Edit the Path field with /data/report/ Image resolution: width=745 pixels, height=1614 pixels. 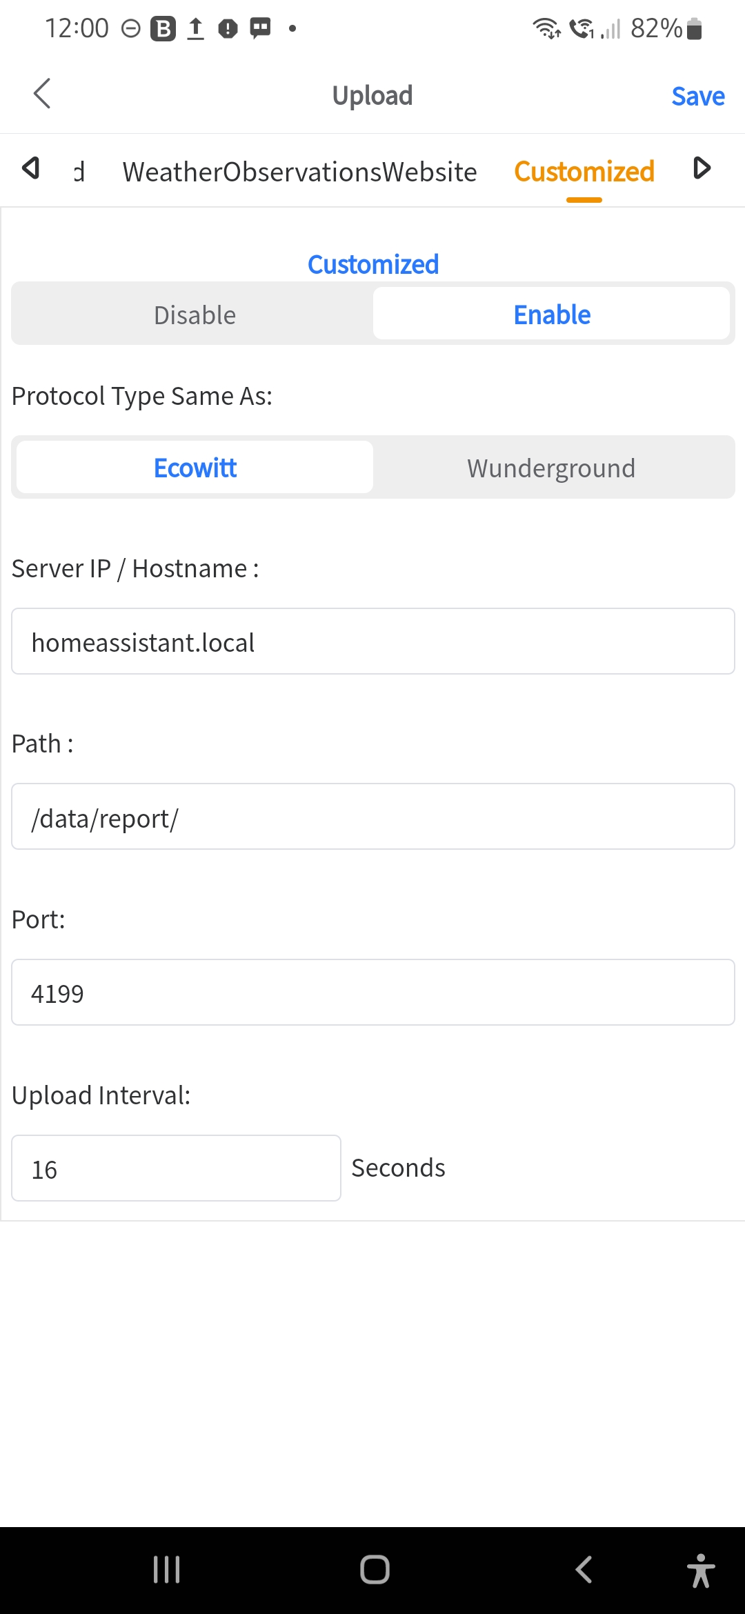(x=372, y=817)
